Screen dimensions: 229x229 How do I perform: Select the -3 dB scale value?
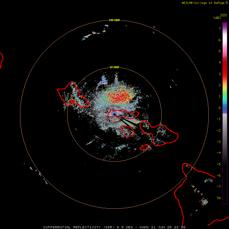pos(219,142)
